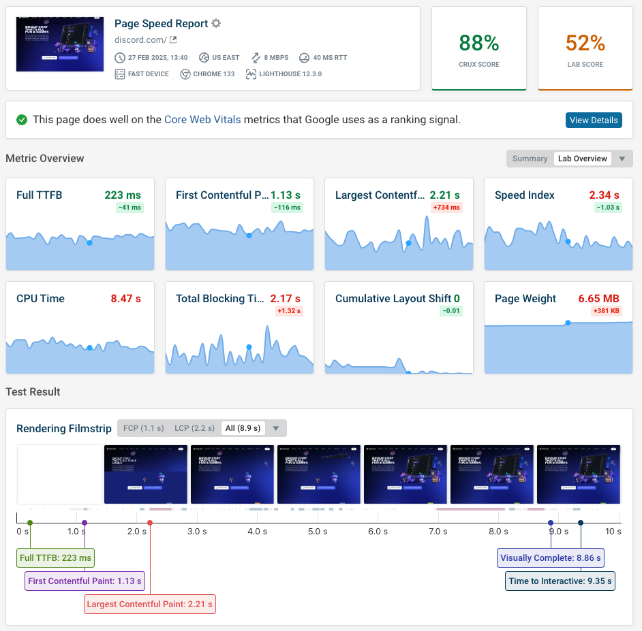Click the Chrome icon next to CHROME 133
Viewport: 642px width, 631px height.
tap(185, 74)
